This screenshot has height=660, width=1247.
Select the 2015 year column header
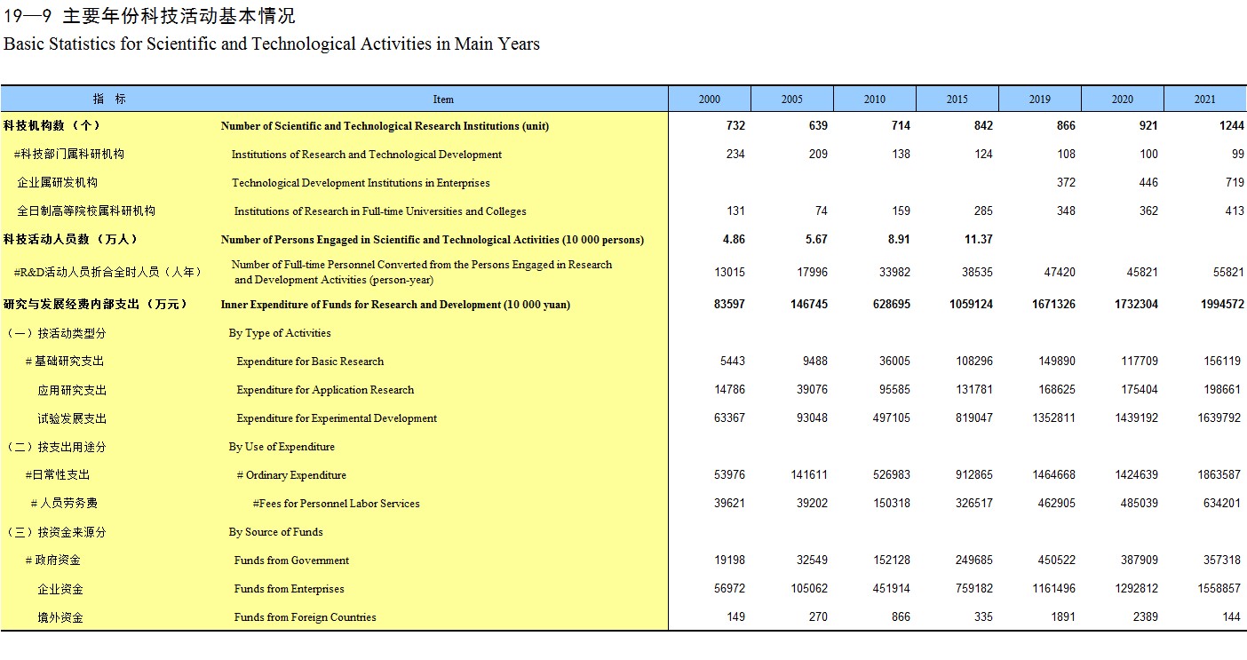(x=957, y=99)
